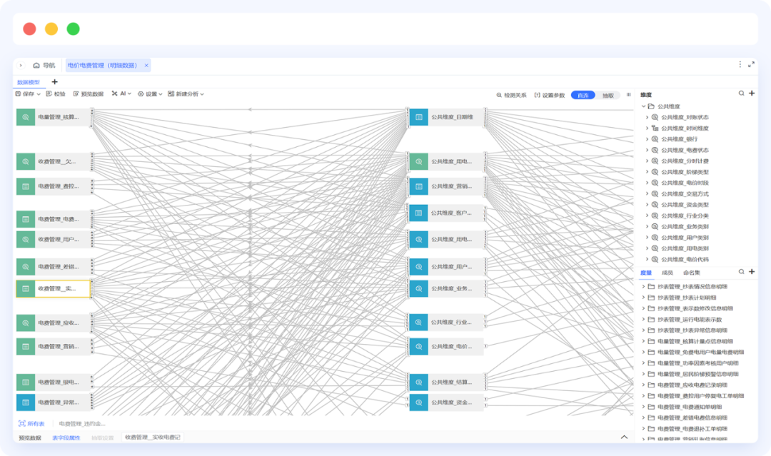Click the fullscreen expand icon at top right
771x456 pixels.
[751, 65]
